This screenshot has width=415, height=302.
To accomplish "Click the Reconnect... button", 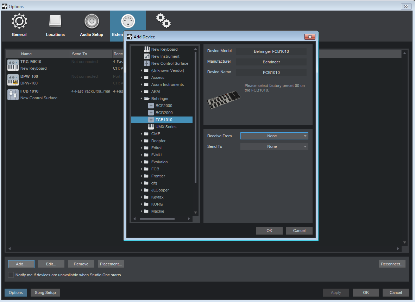I will coord(392,264).
